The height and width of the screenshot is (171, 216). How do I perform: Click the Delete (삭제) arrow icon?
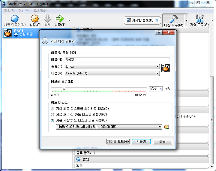pos(47,19)
